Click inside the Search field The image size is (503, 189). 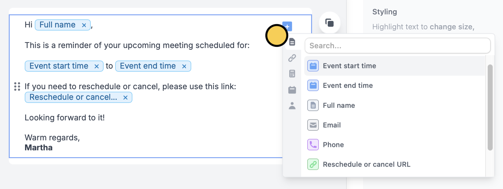(398, 46)
